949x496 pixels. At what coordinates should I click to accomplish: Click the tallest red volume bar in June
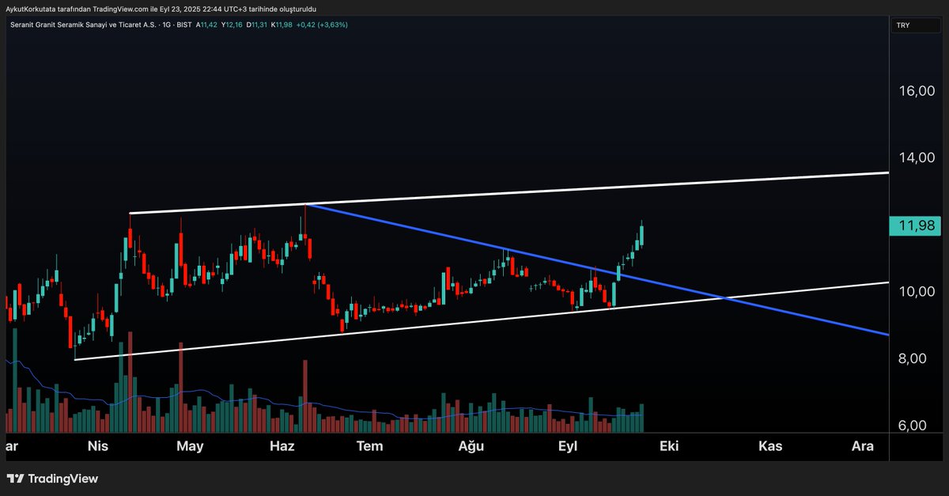[x=305, y=396]
